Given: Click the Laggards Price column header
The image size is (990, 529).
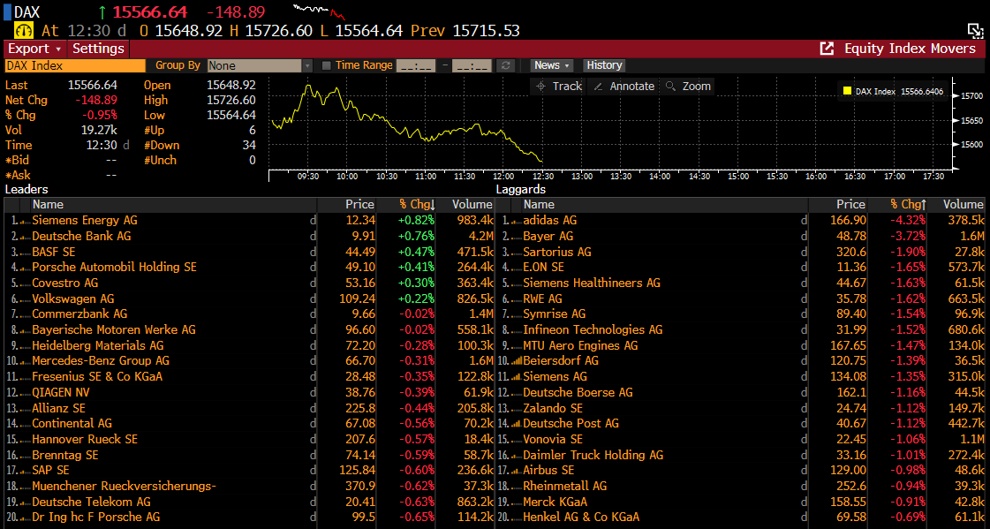Looking at the screenshot, I should pos(838,205).
